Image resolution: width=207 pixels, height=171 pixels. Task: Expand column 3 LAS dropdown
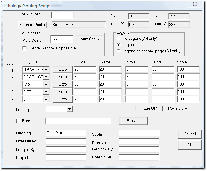tap(46, 84)
